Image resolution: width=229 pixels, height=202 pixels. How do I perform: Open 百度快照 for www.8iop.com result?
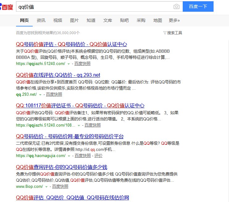click(x=60, y=186)
